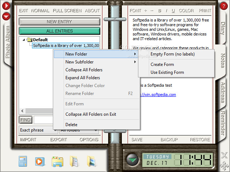Open OPTIONS settings
The image size is (230, 172).
pyautogui.click(x=89, y=139)
